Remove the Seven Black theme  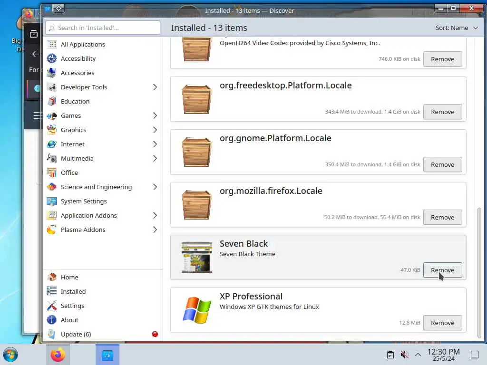pos(442,270)
